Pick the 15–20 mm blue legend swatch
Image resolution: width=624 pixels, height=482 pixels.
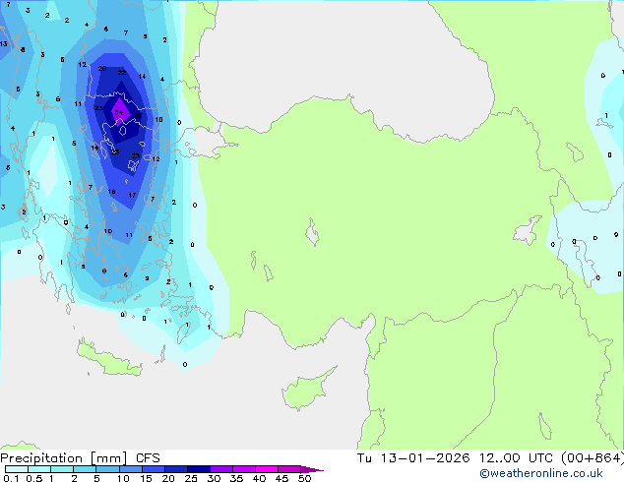[x=153, y=469]
